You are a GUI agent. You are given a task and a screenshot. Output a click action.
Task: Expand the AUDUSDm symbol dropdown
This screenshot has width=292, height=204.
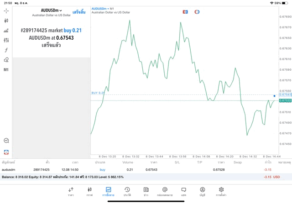pos(52,10)
